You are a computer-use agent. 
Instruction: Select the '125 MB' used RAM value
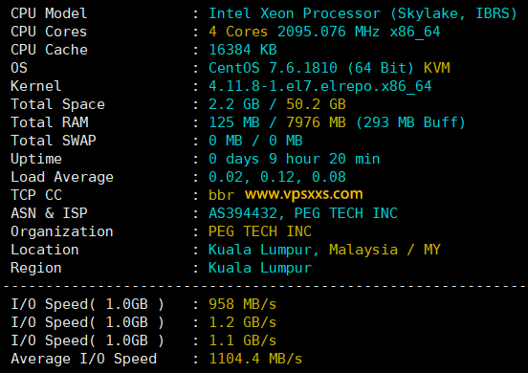(x=234, y=122)
